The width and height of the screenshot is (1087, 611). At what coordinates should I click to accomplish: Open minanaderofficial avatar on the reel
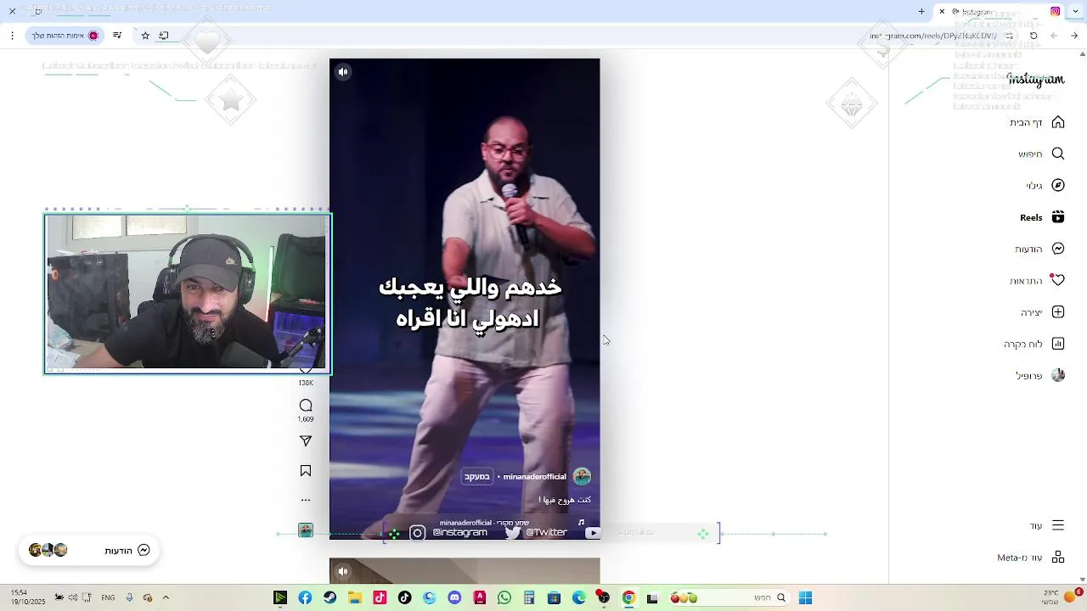pos(582,476)
